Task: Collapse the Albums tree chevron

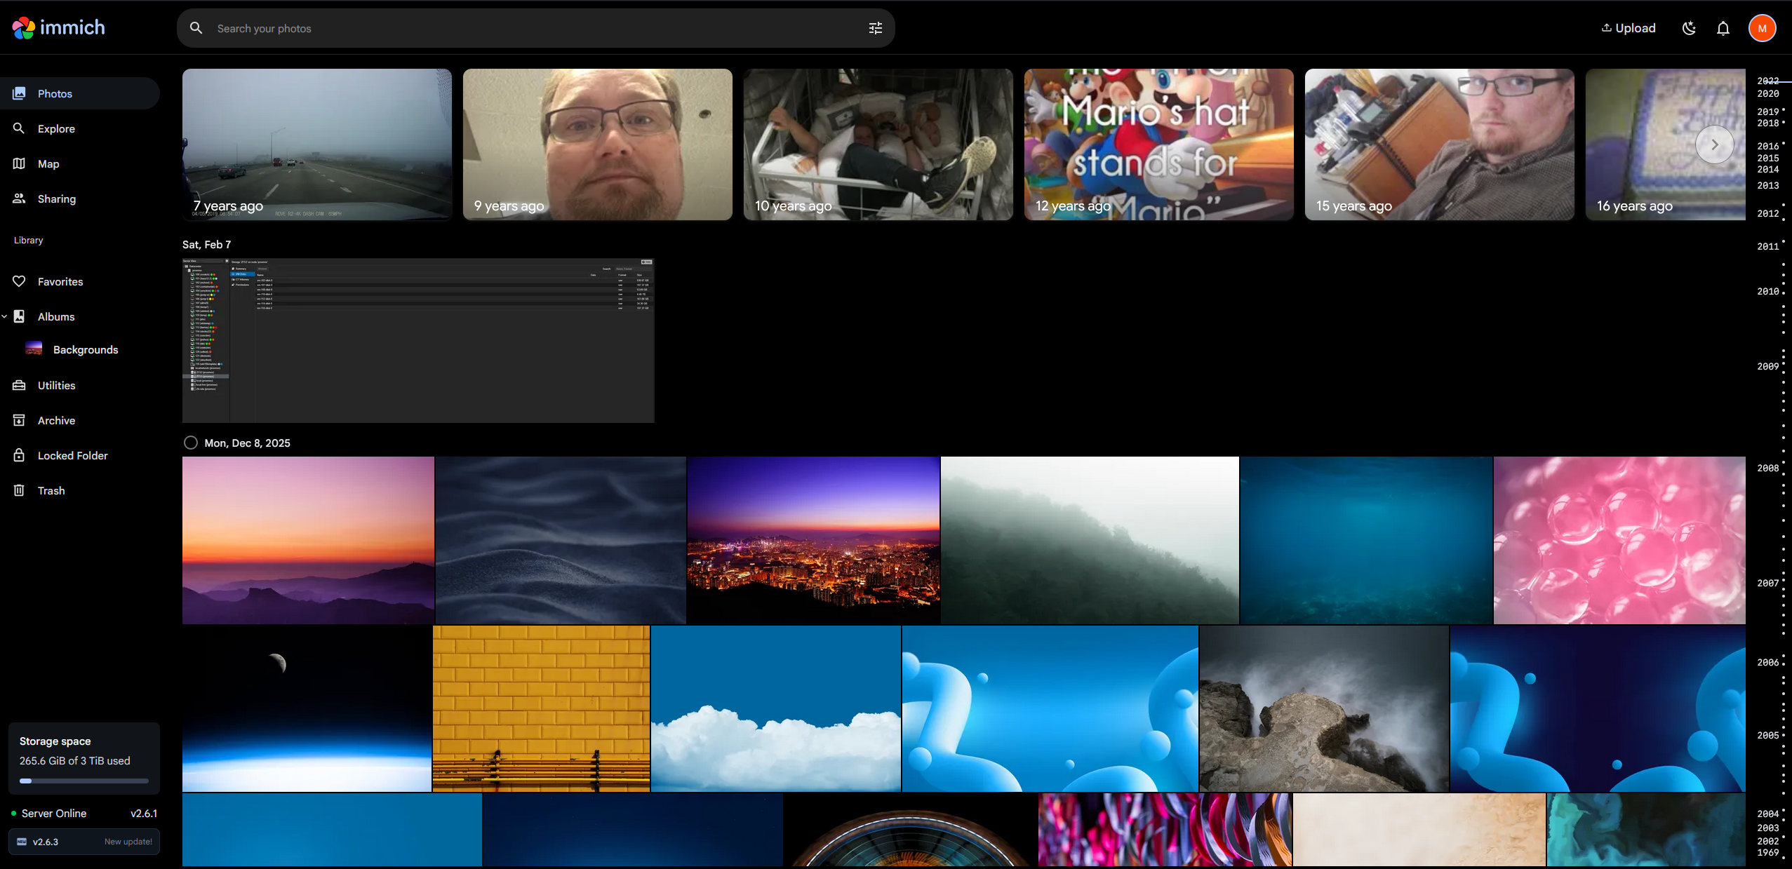Action: [5, 316]
